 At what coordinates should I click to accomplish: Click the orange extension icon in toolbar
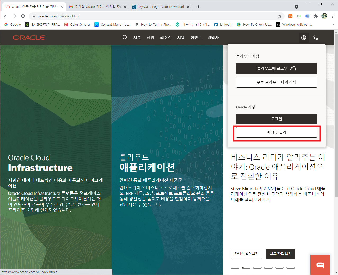pyautogui.click(x=290, y=16)
